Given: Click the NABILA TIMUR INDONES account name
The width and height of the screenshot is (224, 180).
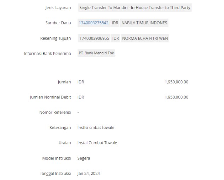Looking at the screenshot, I should [144, 23].
